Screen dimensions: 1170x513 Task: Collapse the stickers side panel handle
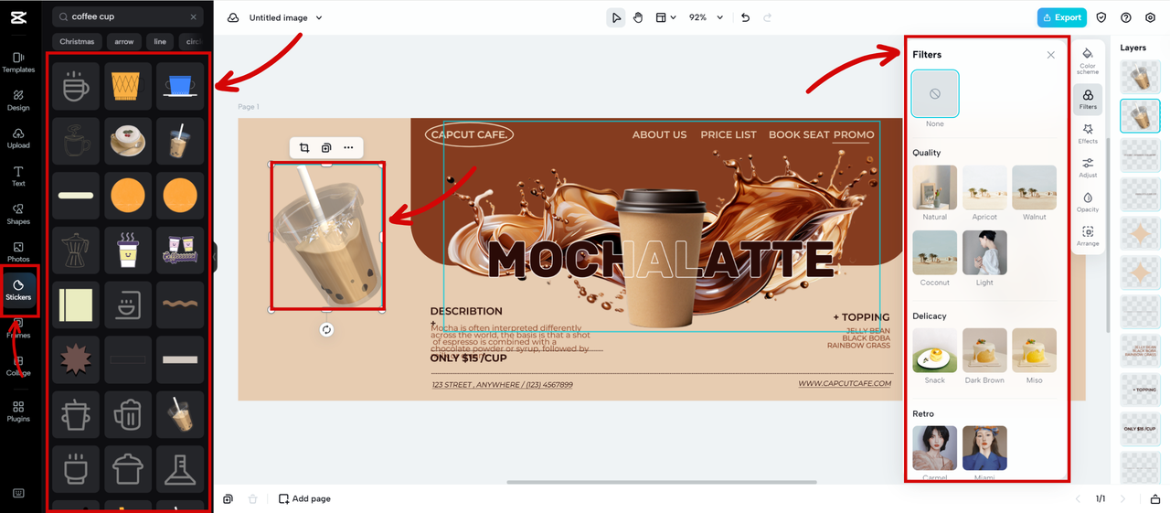[215, 257]
